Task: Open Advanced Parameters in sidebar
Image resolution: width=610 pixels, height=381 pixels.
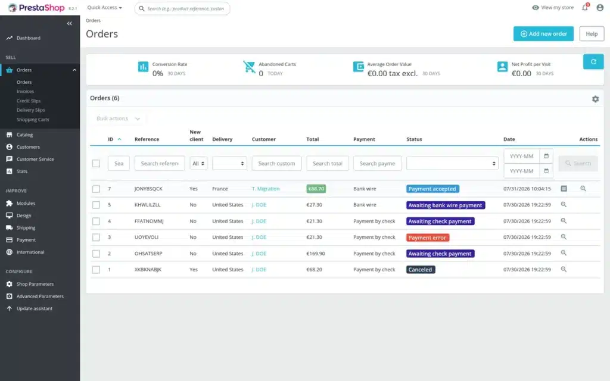Action: pyautogui.click(x=40, y=296)
